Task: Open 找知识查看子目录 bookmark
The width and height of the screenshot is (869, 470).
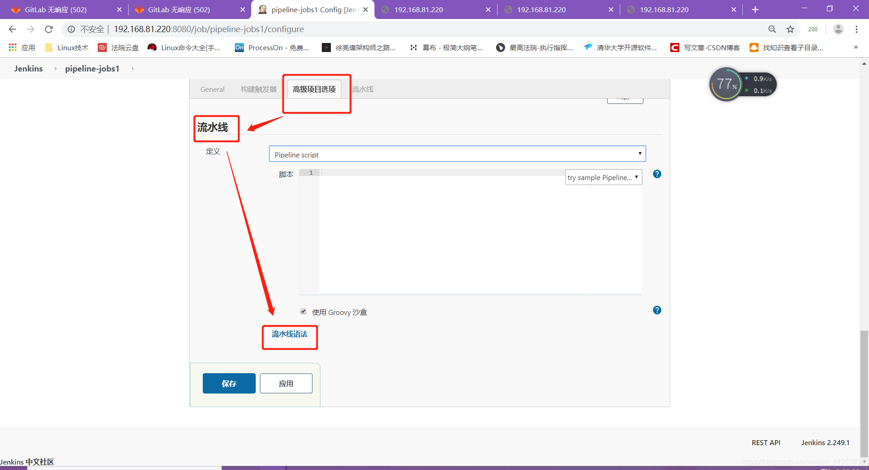Action: pyautogui.click(x=787, y=47)
